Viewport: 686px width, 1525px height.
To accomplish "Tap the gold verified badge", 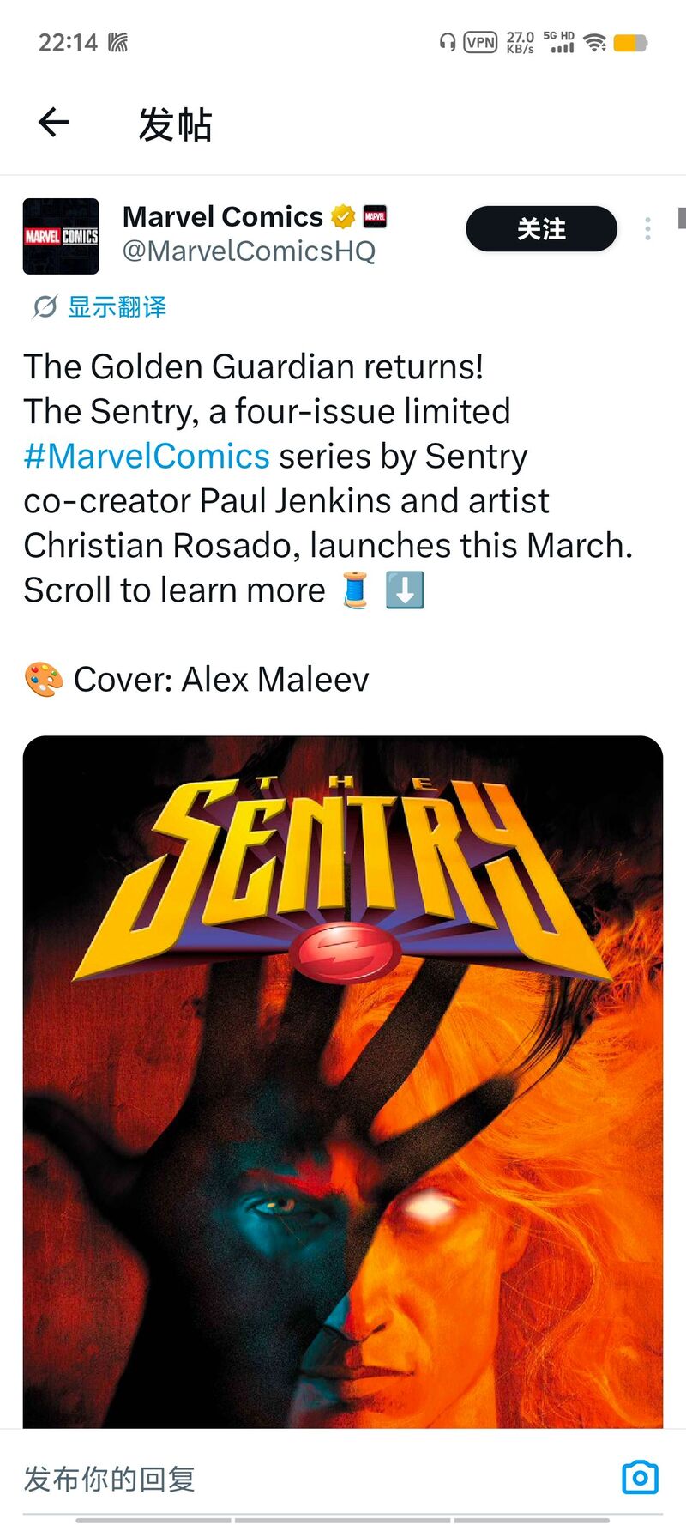I will [x=343, y=217].
